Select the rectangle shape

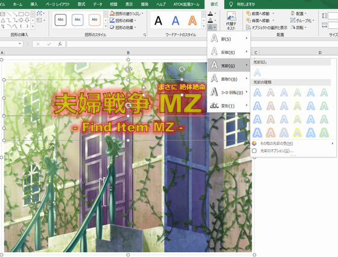tap(21, 15)
